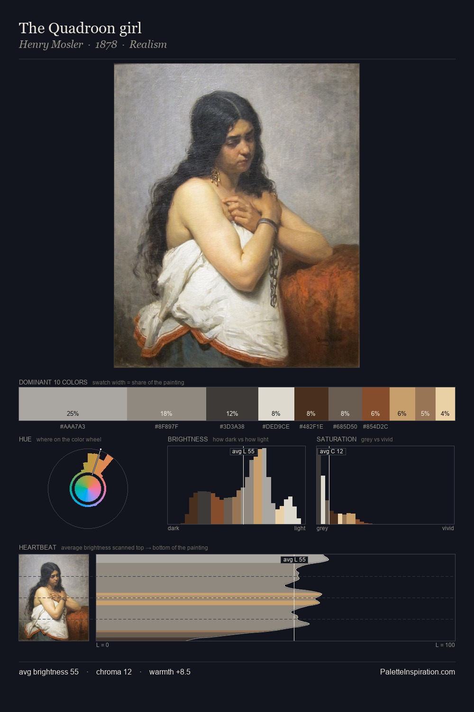Click the cream swatch marked 4%
Screen dimensions: 474x712
pos(445,404)
